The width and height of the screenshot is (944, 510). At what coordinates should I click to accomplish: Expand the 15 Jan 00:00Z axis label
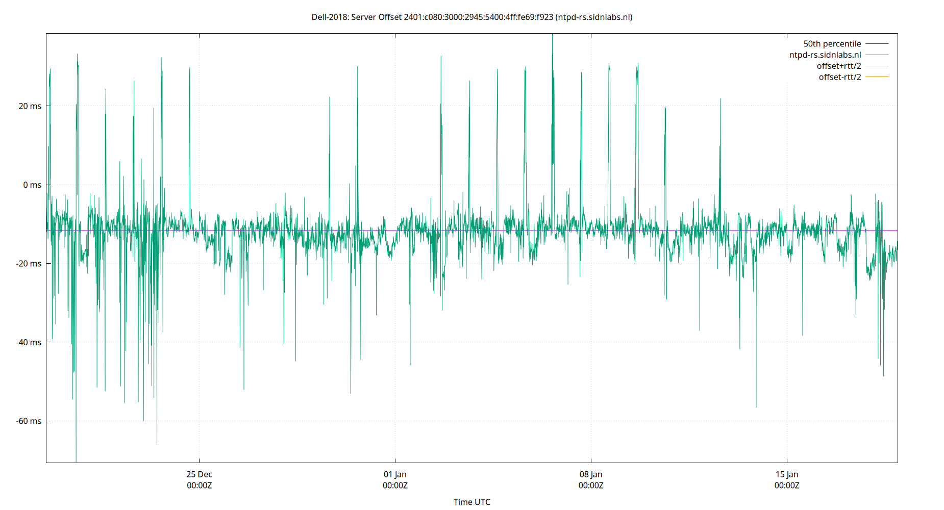787,480
